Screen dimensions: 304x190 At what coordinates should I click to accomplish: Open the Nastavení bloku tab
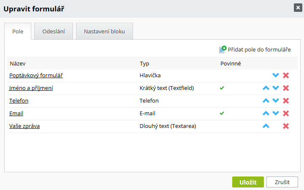[104, 31]
